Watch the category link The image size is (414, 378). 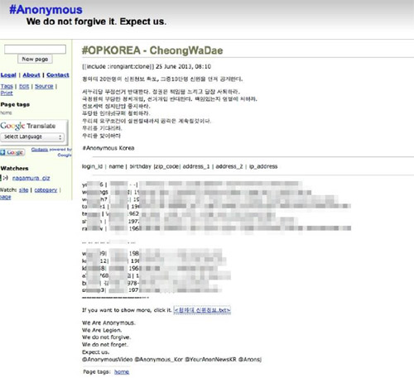point(46,190)
